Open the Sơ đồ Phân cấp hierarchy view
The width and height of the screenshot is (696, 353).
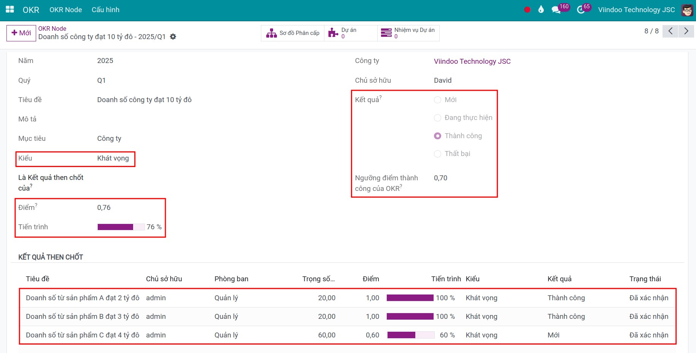click(293, 33)
